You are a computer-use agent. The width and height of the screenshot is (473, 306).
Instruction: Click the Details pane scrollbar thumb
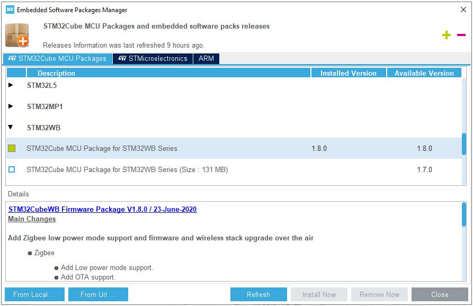tap(464, 214)
